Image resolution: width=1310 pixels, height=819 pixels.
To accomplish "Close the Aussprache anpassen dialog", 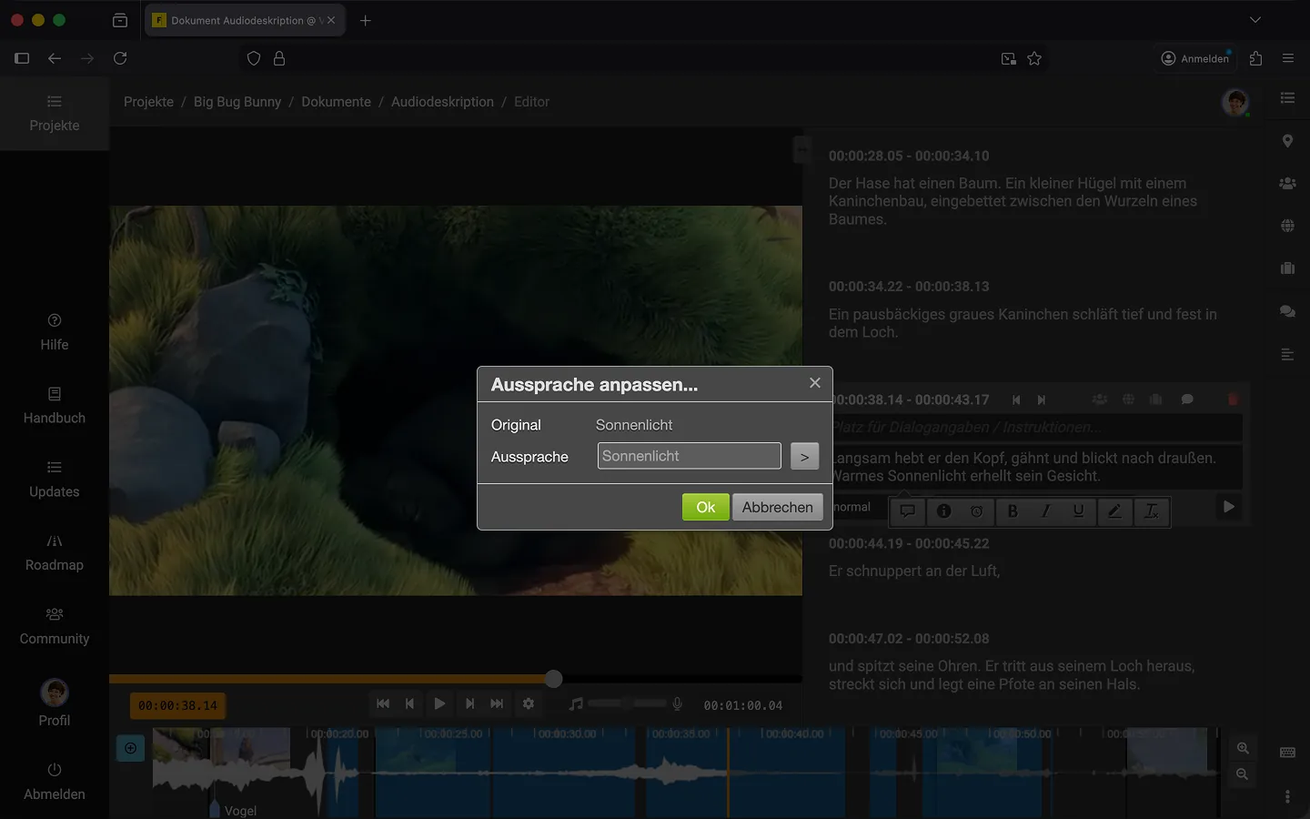I will (x=815, y=383).
